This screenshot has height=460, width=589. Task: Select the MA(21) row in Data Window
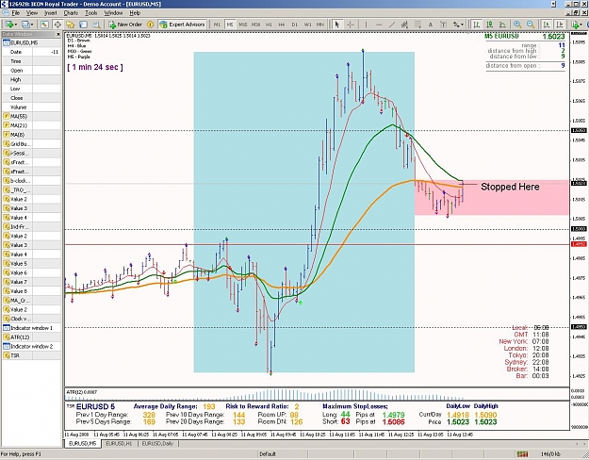[31, 125]
